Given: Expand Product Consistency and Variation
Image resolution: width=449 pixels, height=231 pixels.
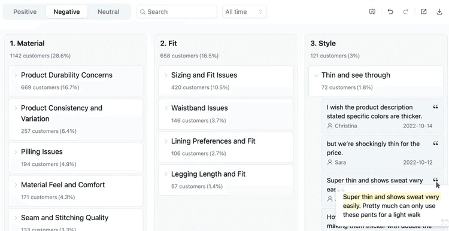Looking at the screenshot, I should tap(16, 108).
